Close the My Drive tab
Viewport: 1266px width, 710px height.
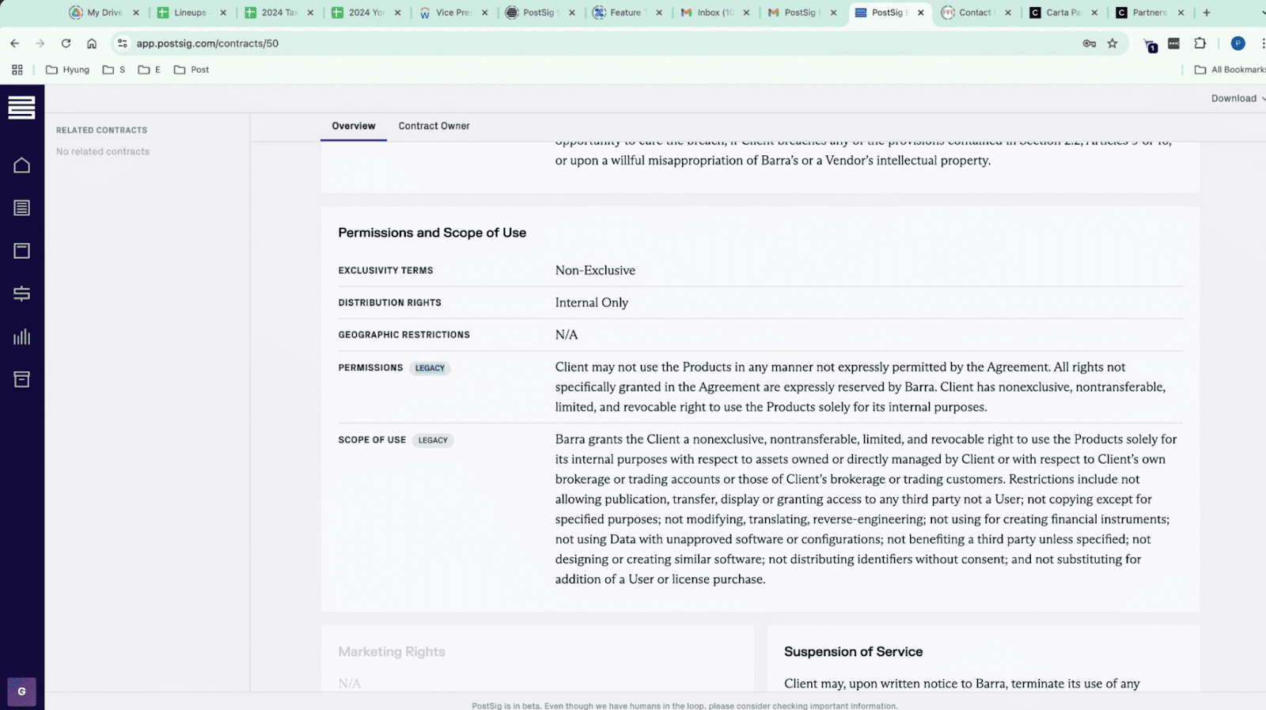click(x=136, y=13)
